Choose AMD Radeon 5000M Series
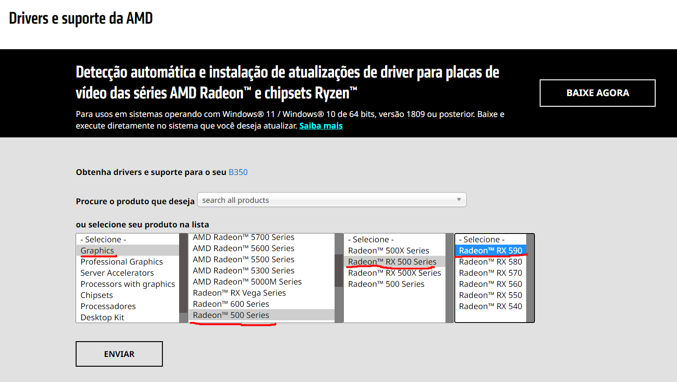This screenshot has width=677, height=382. [x=262, y=282]
